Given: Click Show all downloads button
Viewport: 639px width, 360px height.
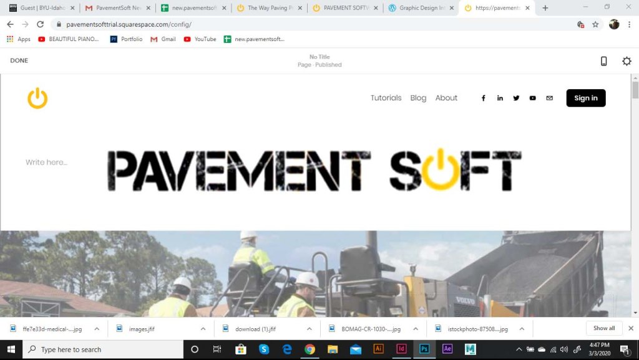Looking at the screenshot, I should click(603, 328).
